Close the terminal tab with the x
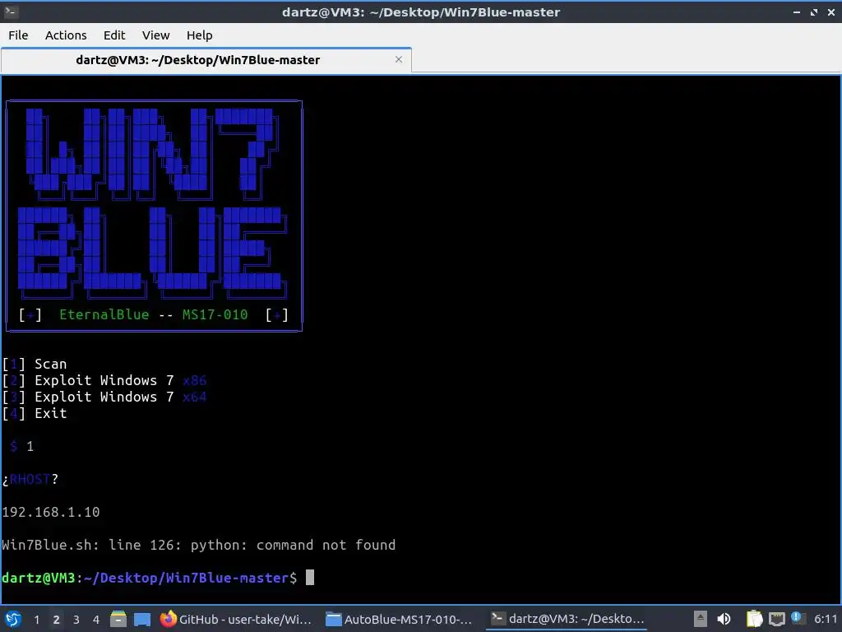This screenshot has width=842, height=632. (399, 59)
